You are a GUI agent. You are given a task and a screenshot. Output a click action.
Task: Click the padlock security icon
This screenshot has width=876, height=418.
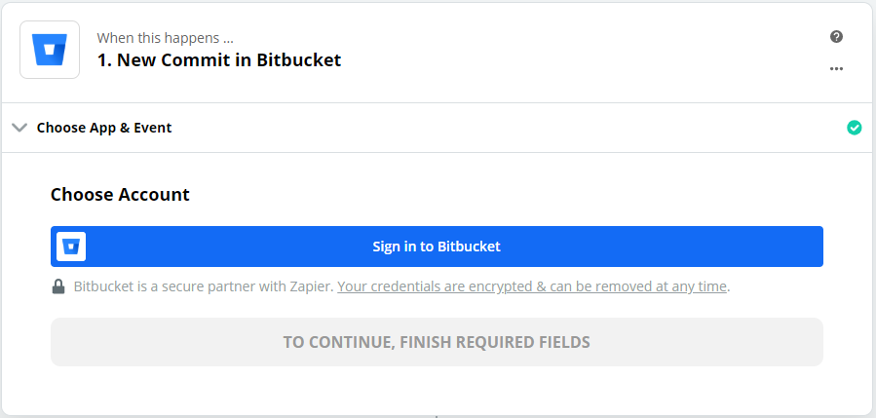[x=58, y=286]
